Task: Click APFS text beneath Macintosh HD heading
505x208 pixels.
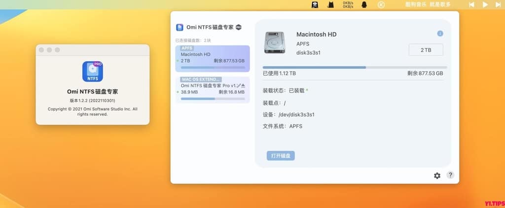Action: [x=302, y=44]
